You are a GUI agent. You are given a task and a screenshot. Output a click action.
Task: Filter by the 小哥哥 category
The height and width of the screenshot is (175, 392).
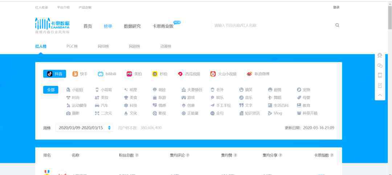click(104, 90)
